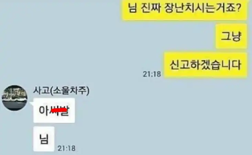252x155 pixels.
Task: Select the white bubble containing 님
Action: [x=44, y=139]
